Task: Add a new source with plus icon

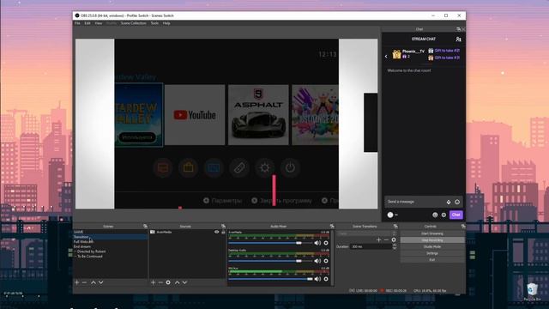Action: [153, 282]
